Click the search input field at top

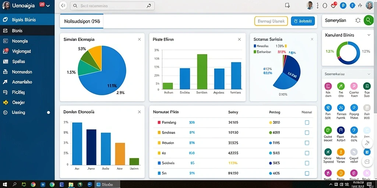112,6
